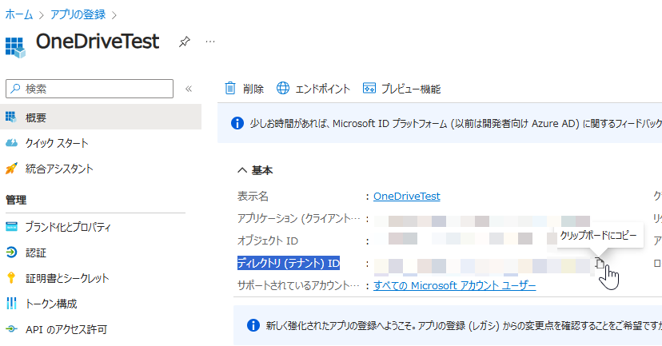Go to 認証 settings

click(36, 253)
